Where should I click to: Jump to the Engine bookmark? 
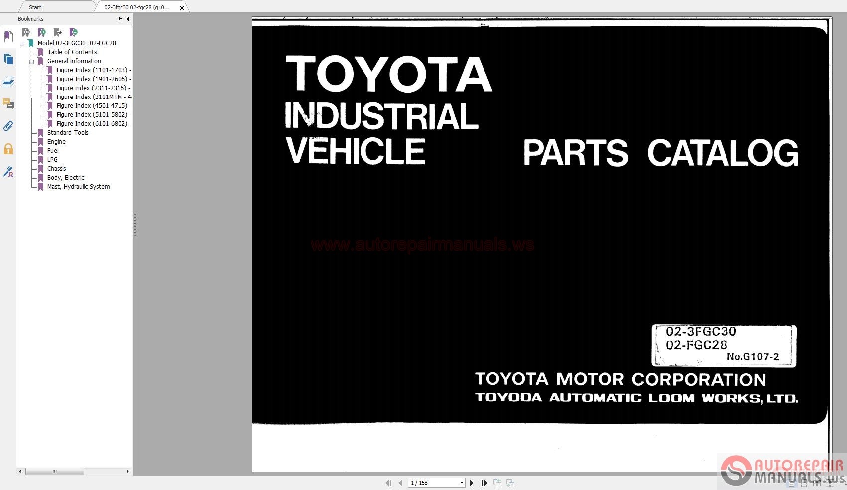pos(56,142)
